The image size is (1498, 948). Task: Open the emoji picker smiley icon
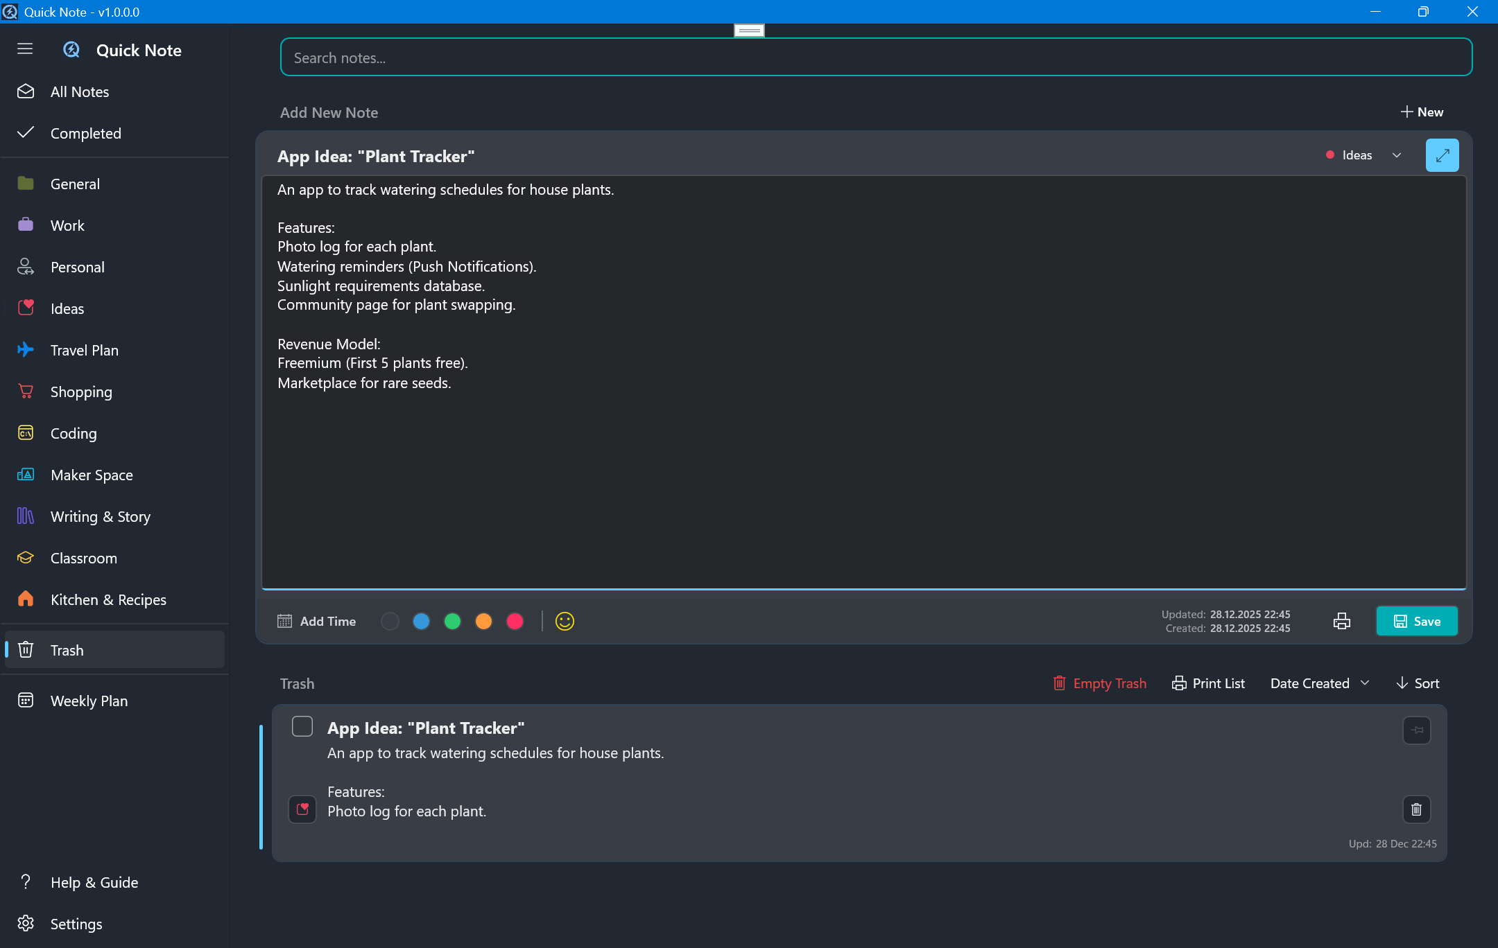click(565, 621)
